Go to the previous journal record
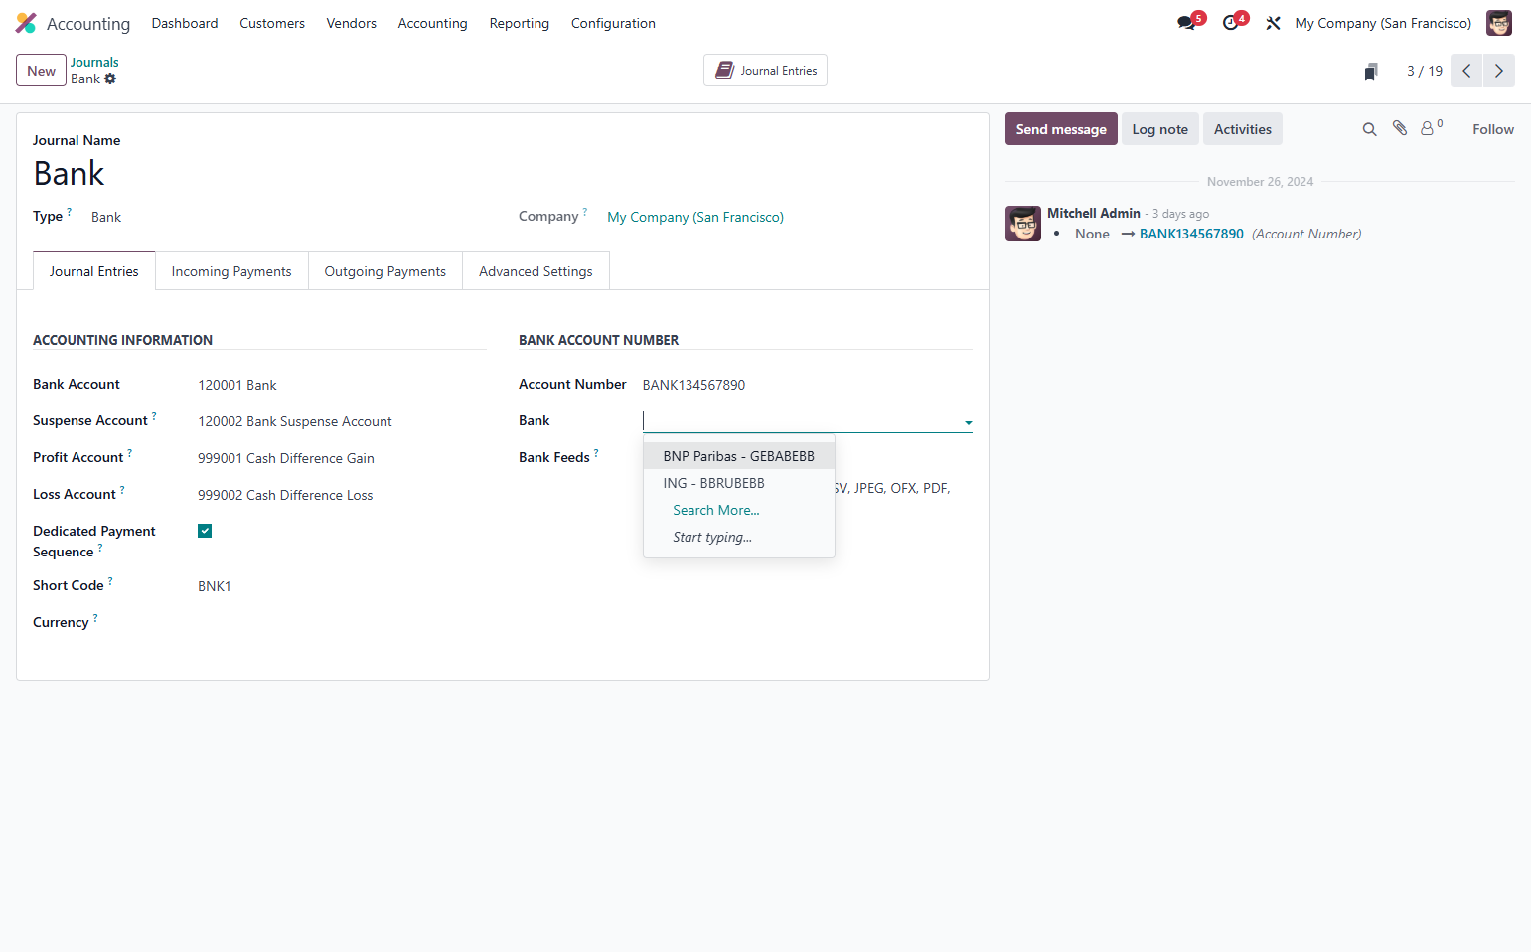This screenshot has width=1531, height=952. coord(1466,71)
